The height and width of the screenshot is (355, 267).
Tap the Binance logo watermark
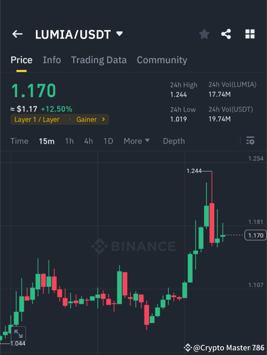[133, 246]
